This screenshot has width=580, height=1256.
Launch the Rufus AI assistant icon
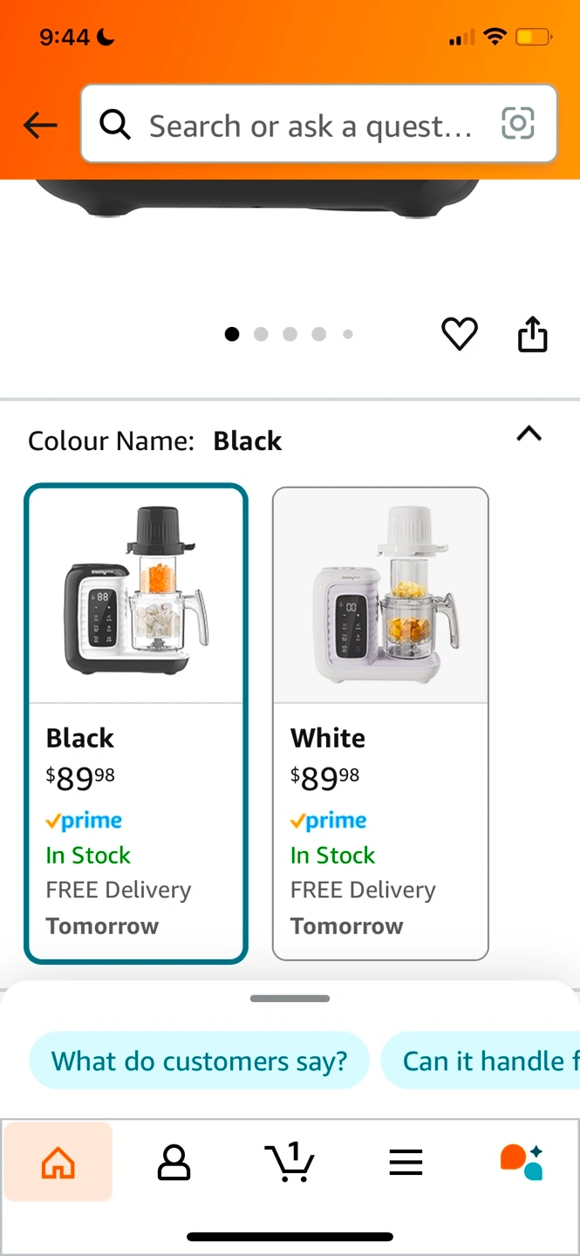pos(522,1162)
